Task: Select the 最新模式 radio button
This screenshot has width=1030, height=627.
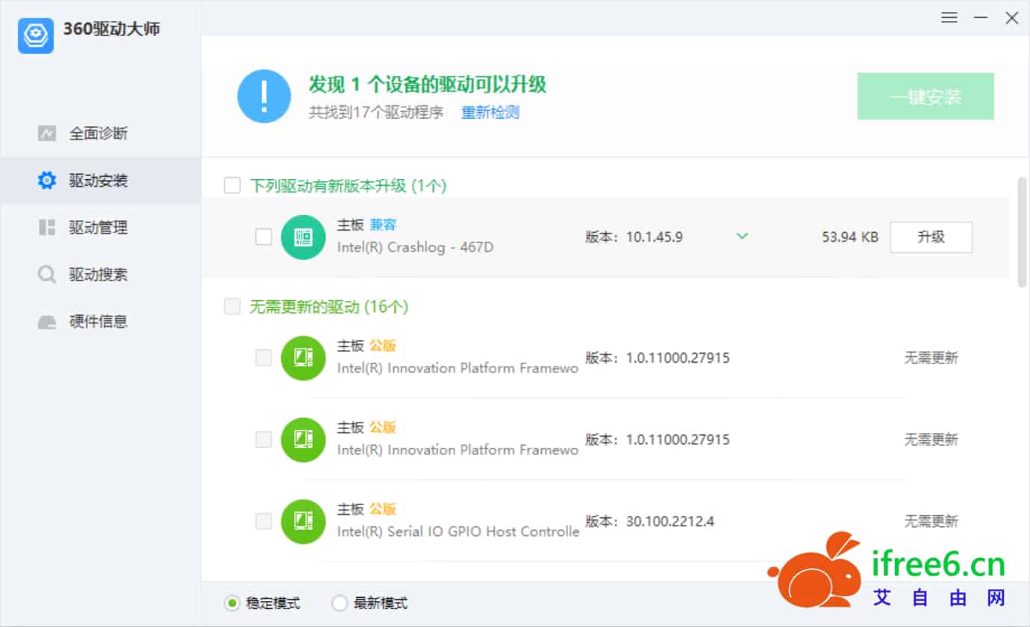Action: tap(340, 603)
